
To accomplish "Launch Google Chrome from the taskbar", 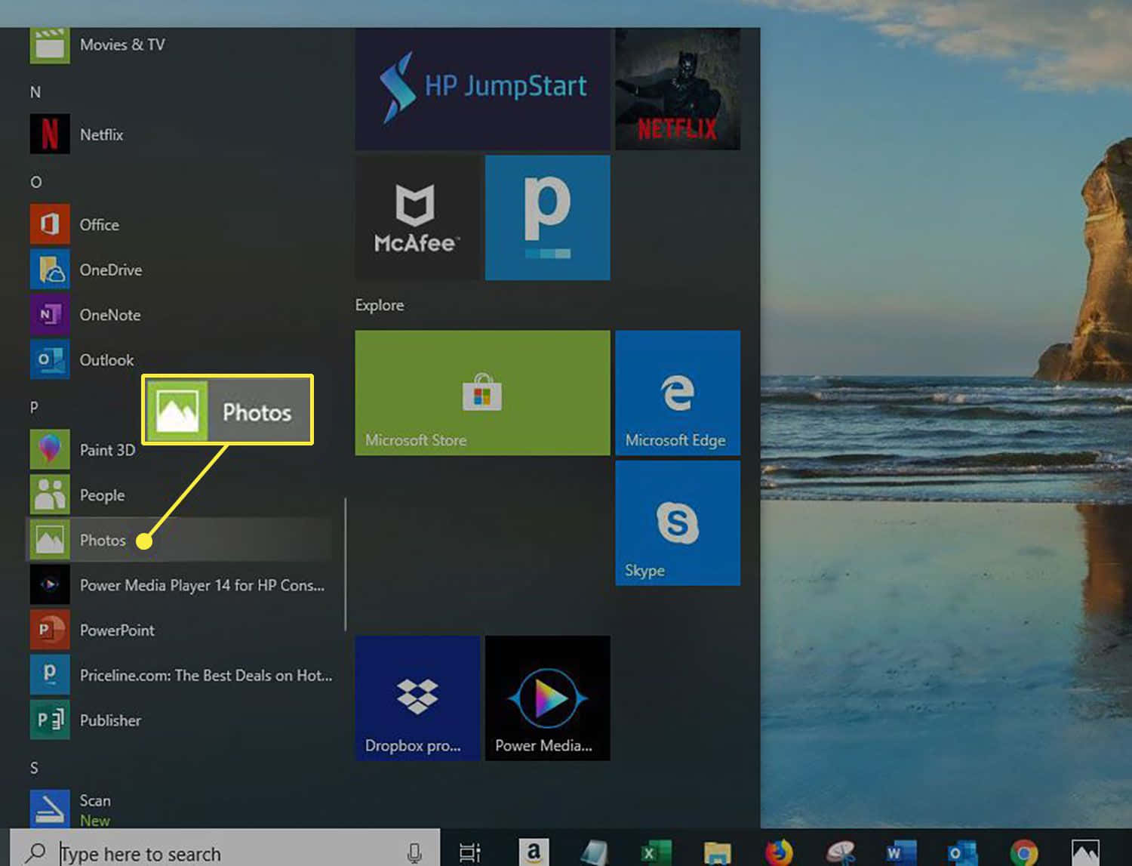I will 1024,853.
